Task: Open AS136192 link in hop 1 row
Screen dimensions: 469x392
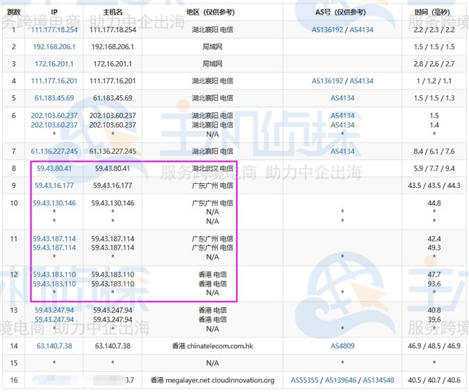Action: click(327, 30)
